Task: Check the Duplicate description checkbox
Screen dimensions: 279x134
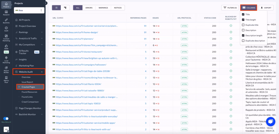Action: click(x=243, y=41)
